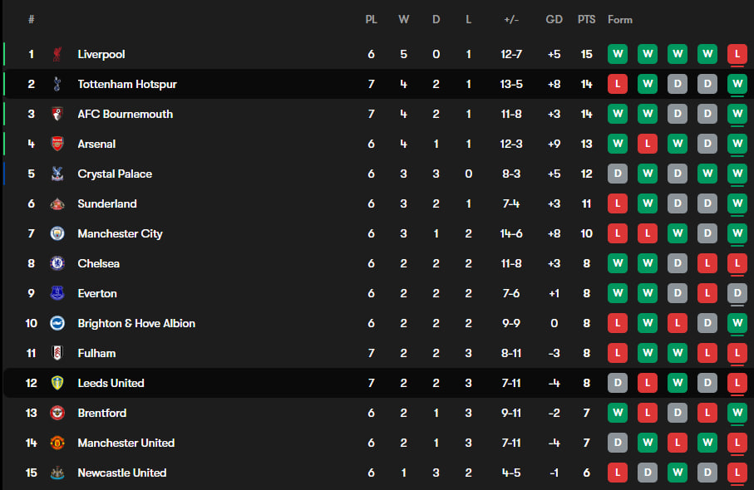Open the AFC Bournemouth team name
Image resolution: width=754 pixels, height=490 pixels.
125,114
